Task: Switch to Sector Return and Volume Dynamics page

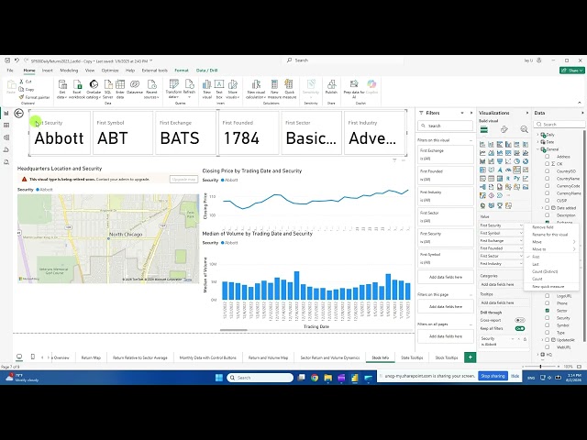Action: [x=330, y=357]
